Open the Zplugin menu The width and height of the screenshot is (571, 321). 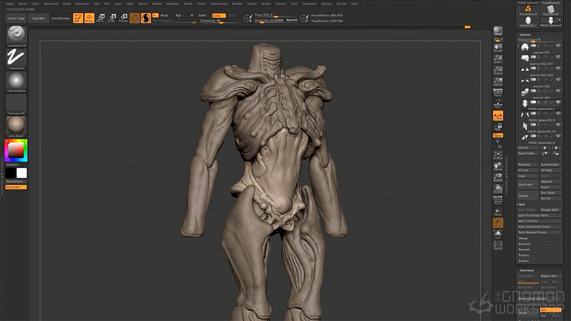(326, 4)
